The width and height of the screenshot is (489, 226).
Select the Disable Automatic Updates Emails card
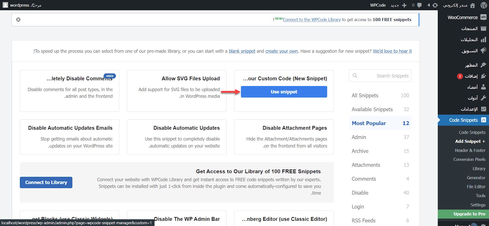coord(69,137)
